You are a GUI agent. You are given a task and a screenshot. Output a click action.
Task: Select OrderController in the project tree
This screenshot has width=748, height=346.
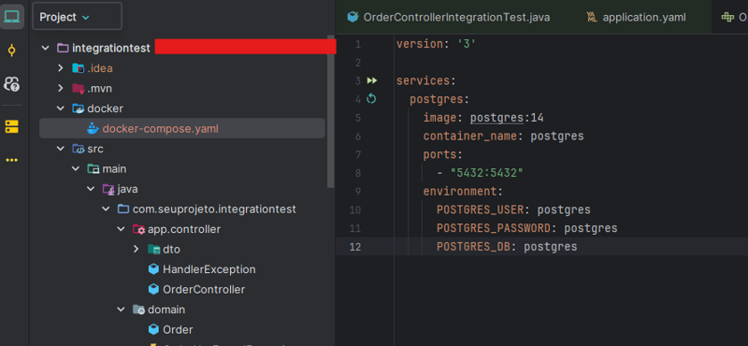[204, 289]
